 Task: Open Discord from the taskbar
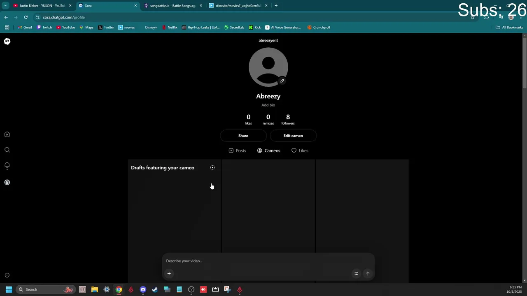pos(143,289)
